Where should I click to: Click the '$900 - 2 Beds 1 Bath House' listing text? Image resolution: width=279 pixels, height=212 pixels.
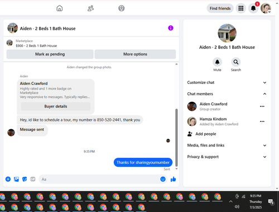[36, 46]
